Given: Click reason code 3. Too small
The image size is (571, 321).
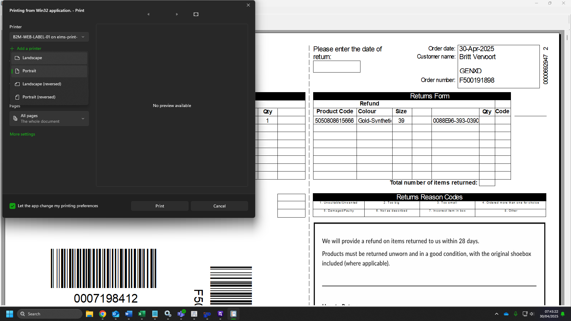Looking at the screenshot, I should point(447,203).
